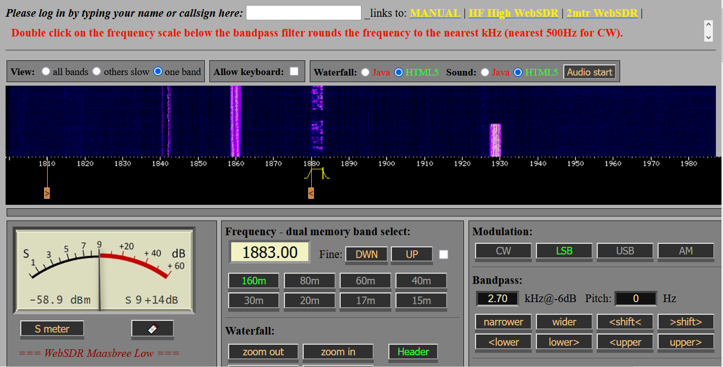Select USB modulation mode
Viewport: 723px width, 367px height.
625,251
